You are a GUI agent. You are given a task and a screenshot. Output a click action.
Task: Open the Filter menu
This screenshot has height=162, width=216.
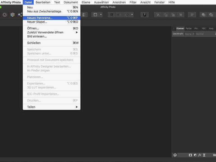(133, 2)
